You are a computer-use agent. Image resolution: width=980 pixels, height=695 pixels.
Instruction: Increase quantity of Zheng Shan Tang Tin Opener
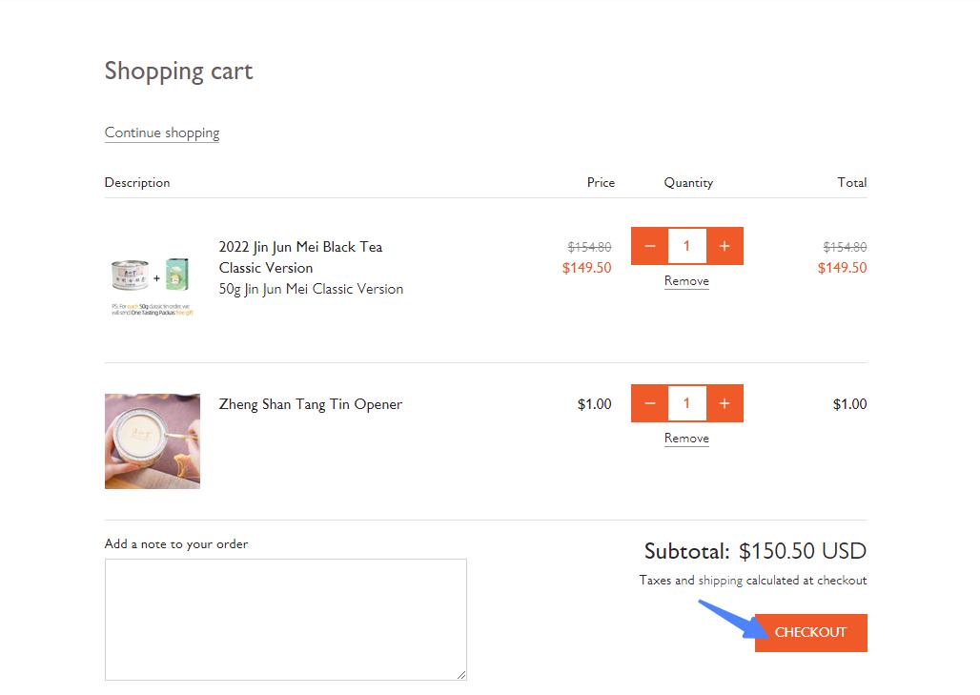(x=725, y=403)
